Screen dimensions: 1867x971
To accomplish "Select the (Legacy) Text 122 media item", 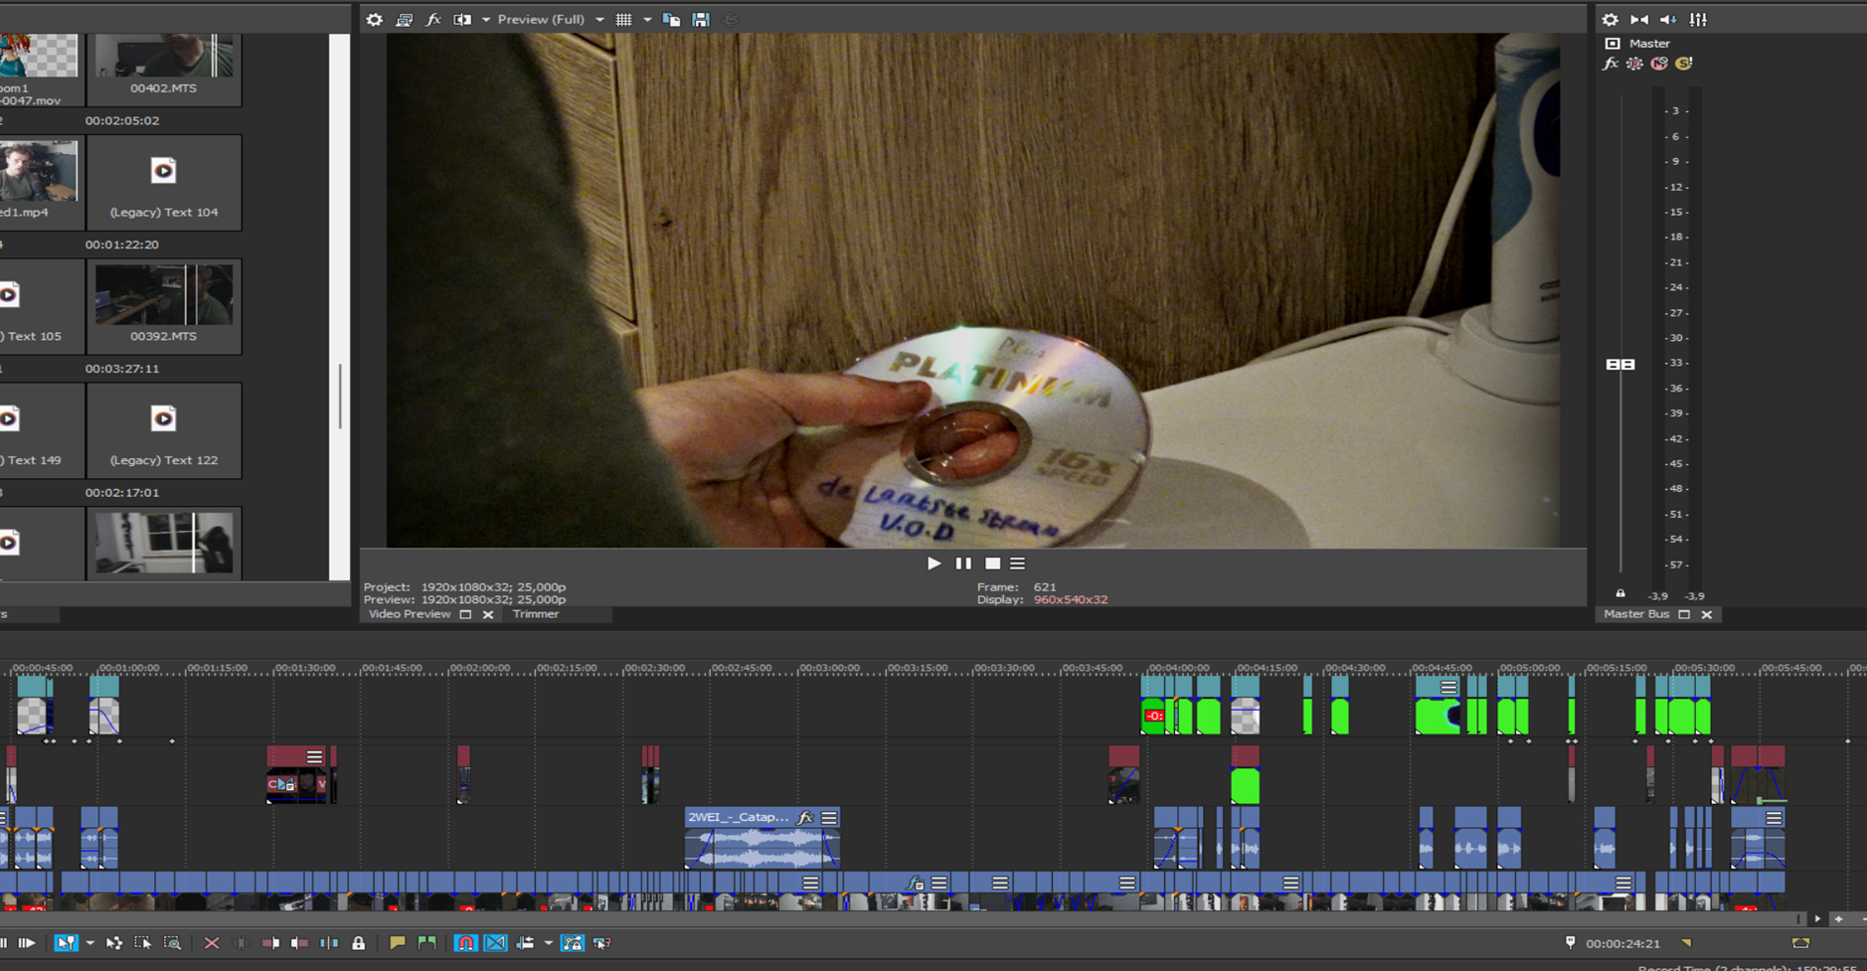I will click(164, 430).
